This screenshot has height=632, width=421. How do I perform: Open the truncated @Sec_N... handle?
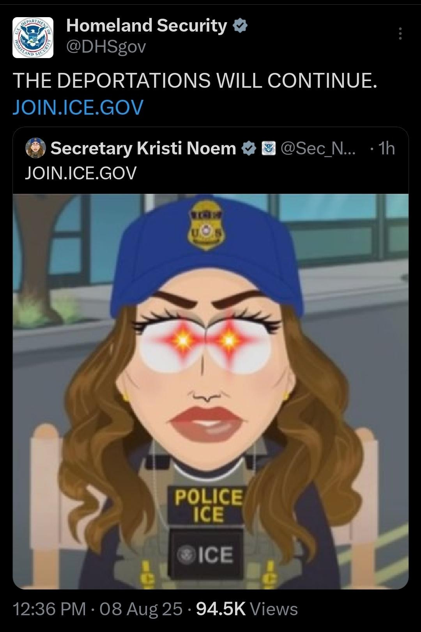pyautogui.click(x=318, y=148)
